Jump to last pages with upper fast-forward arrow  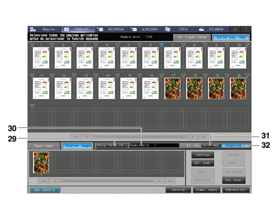[203, 137]
